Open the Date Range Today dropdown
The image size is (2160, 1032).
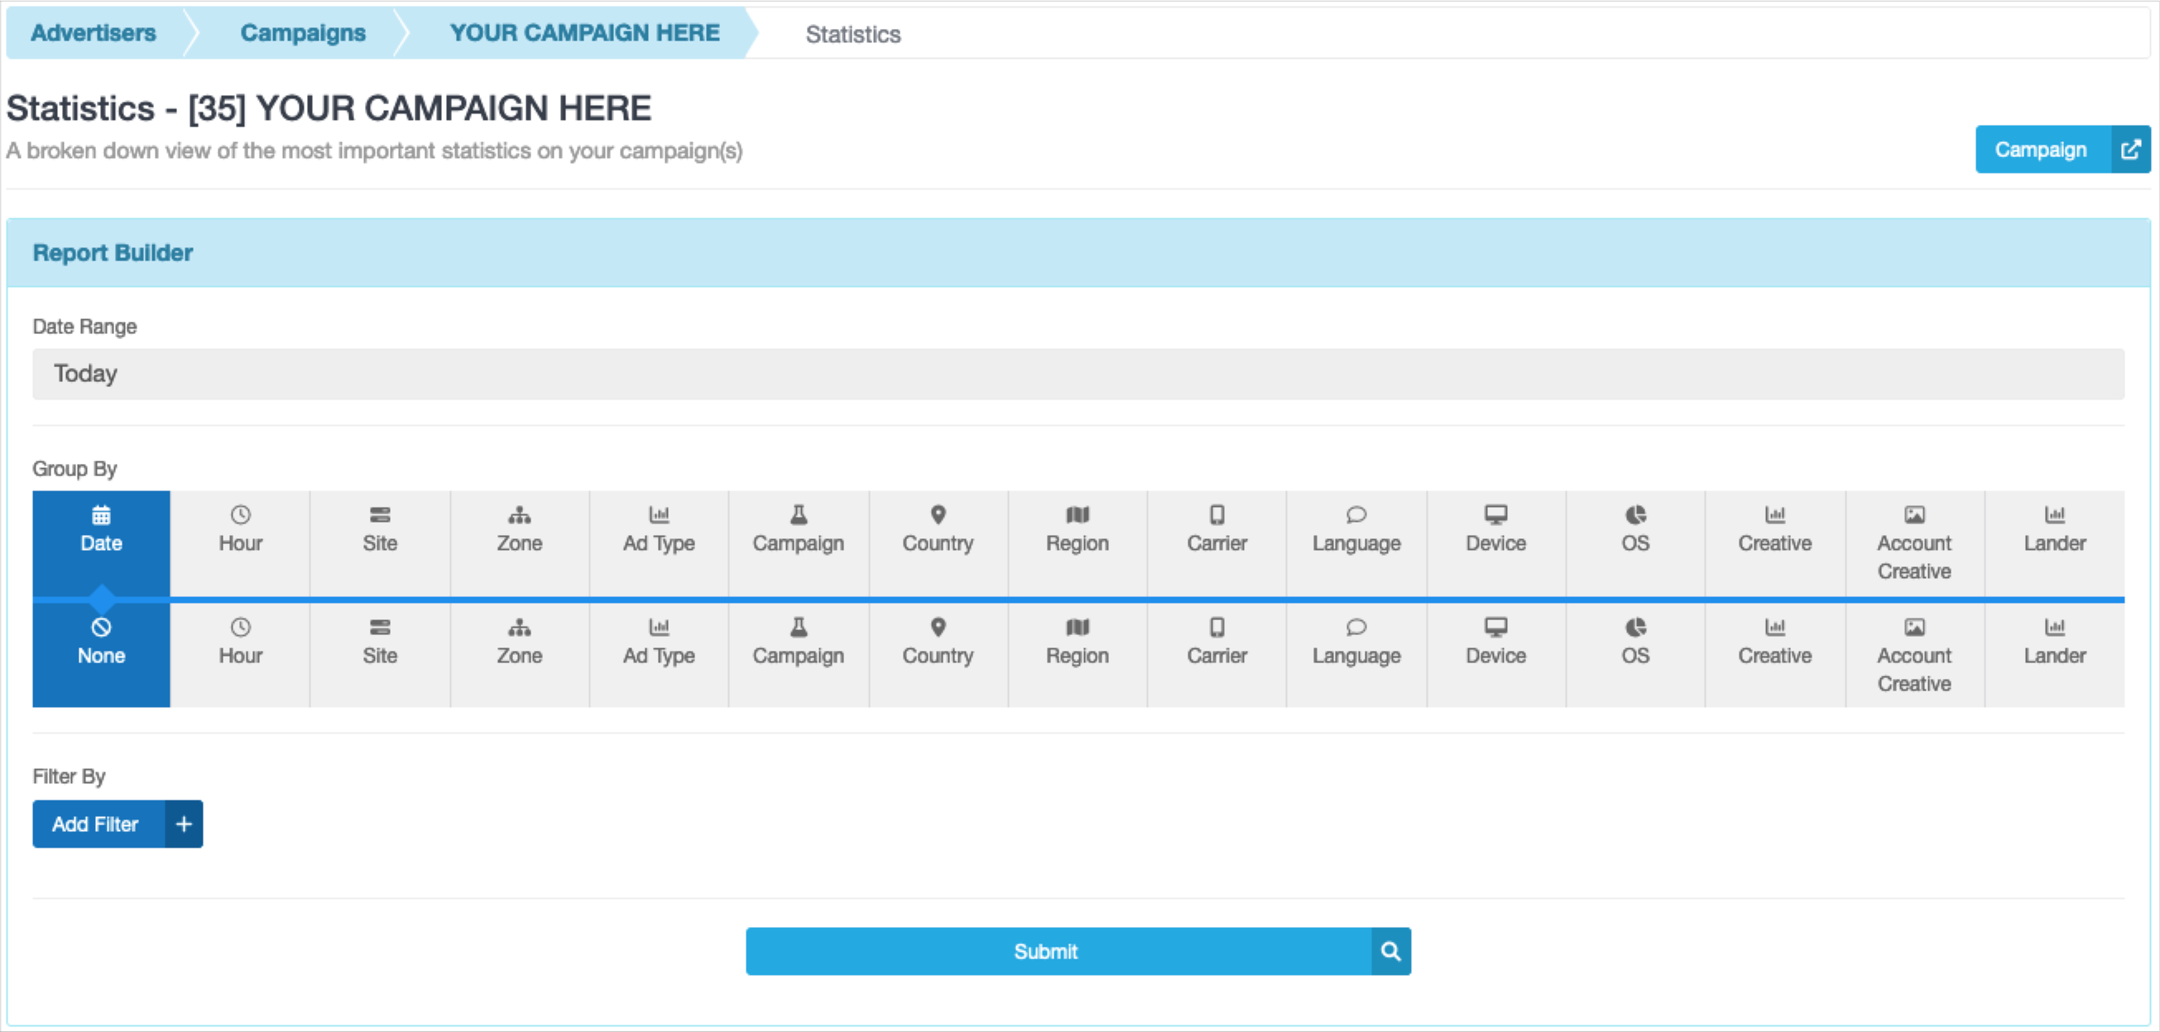tap(1078, 374)
